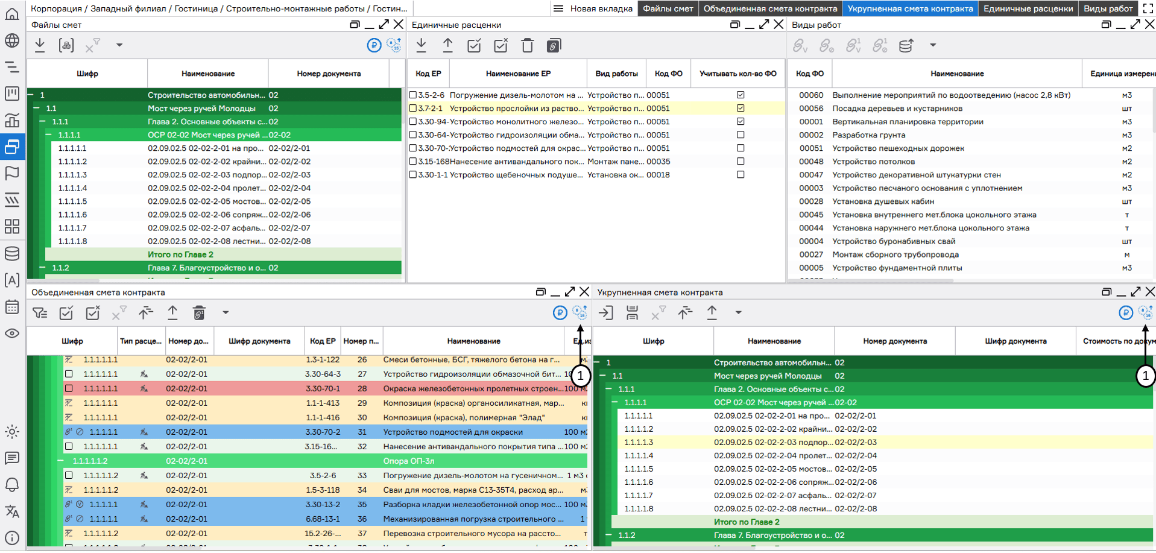1156x553 pixels.
Task: Collapse 1.1.2 Глава 7 in Укрупненная смета контракта
Action: (x=609, y=536)
